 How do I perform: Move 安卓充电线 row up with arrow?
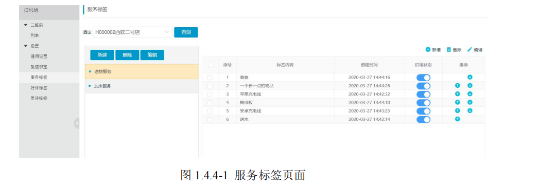(x=457, y=110)
